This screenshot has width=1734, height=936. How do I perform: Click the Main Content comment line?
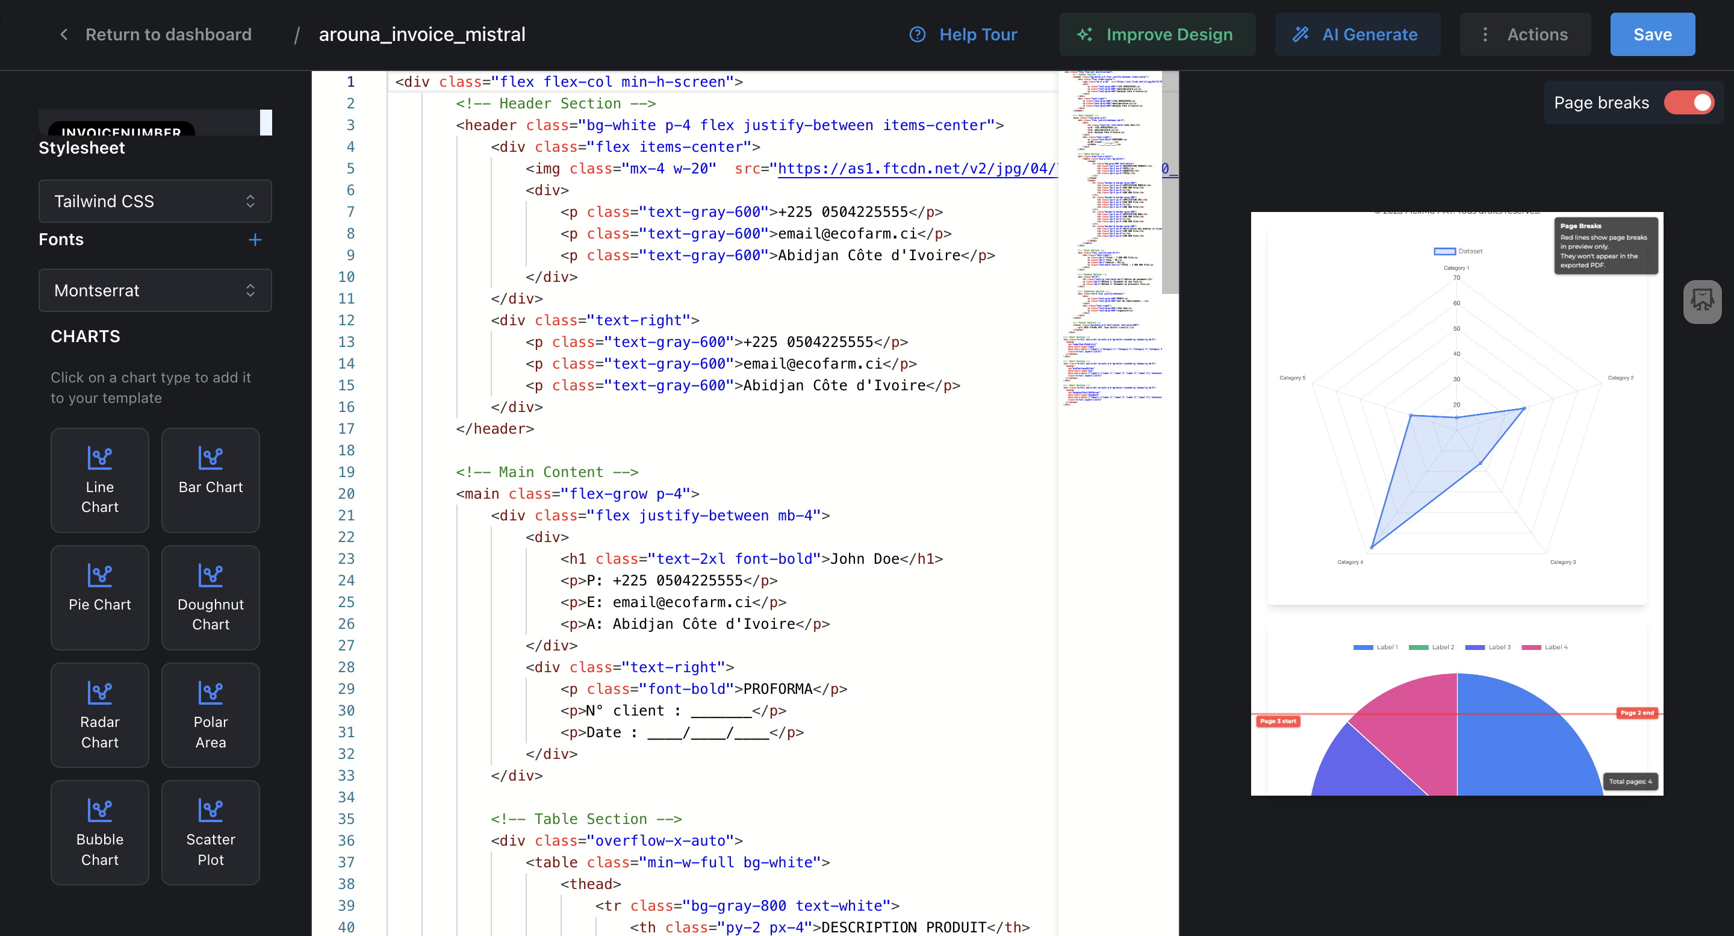tap(547, 472)
